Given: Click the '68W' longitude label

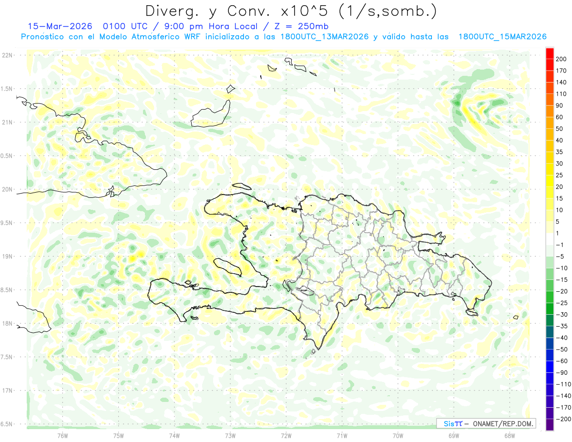Looking at the screenshot, I should coord(509,436).
